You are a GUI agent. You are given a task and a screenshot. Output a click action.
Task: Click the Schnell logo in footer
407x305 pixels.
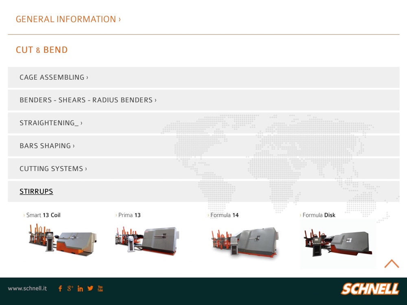(x=370, y=289)
